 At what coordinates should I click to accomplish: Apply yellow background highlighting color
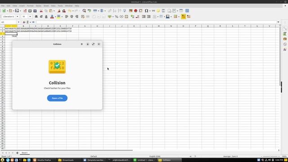pos(58,17)
